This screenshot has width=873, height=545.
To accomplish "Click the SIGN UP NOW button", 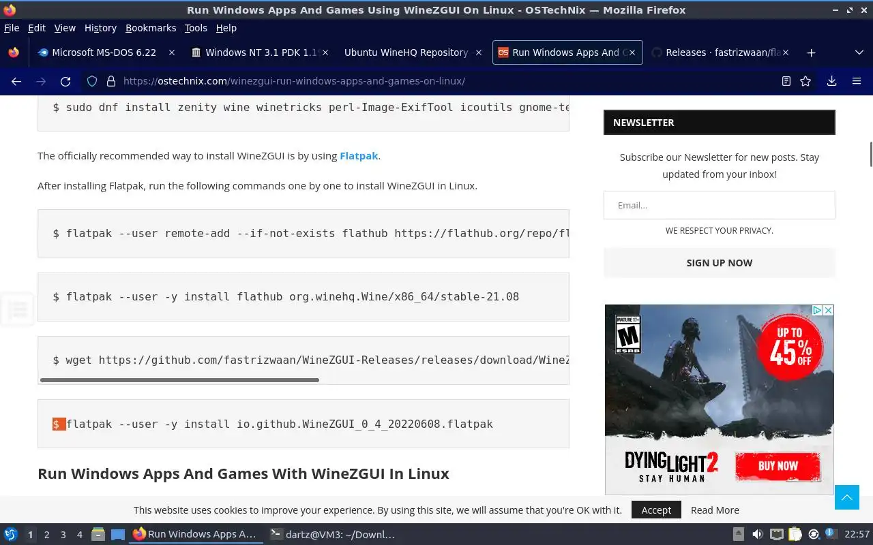I will [x=720, y=263].
